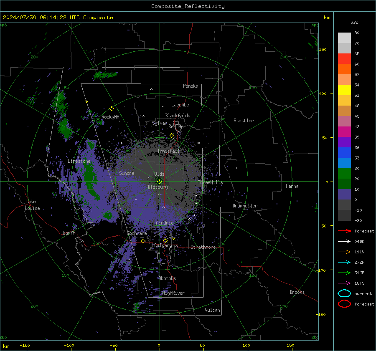Viewport: 376px width, 351px height.
Task: Select the magenta 42-39 dBZ color swatch
Action: coord(344,132)
